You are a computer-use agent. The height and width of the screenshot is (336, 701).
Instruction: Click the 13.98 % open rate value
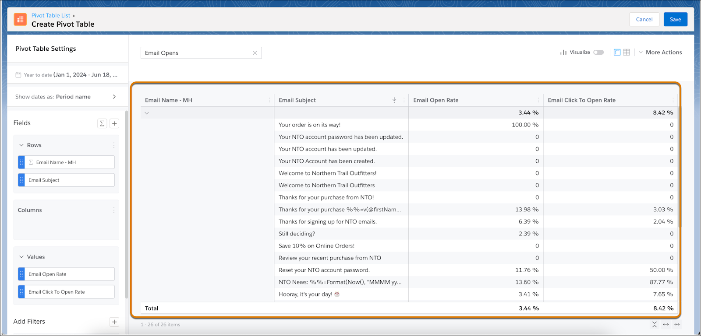coord(527,210)
